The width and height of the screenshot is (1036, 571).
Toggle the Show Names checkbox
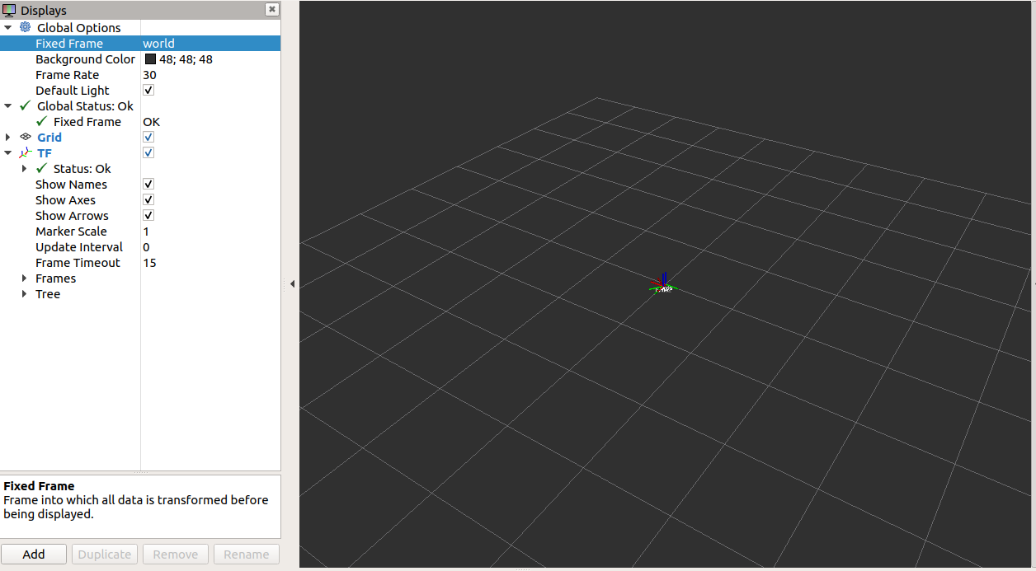148,184
